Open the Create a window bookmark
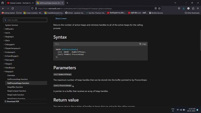 [33, 13]
